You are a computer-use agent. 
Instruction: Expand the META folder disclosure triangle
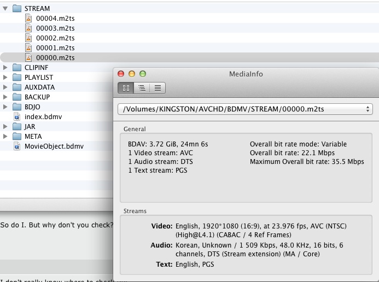click(x=5, y=137)
